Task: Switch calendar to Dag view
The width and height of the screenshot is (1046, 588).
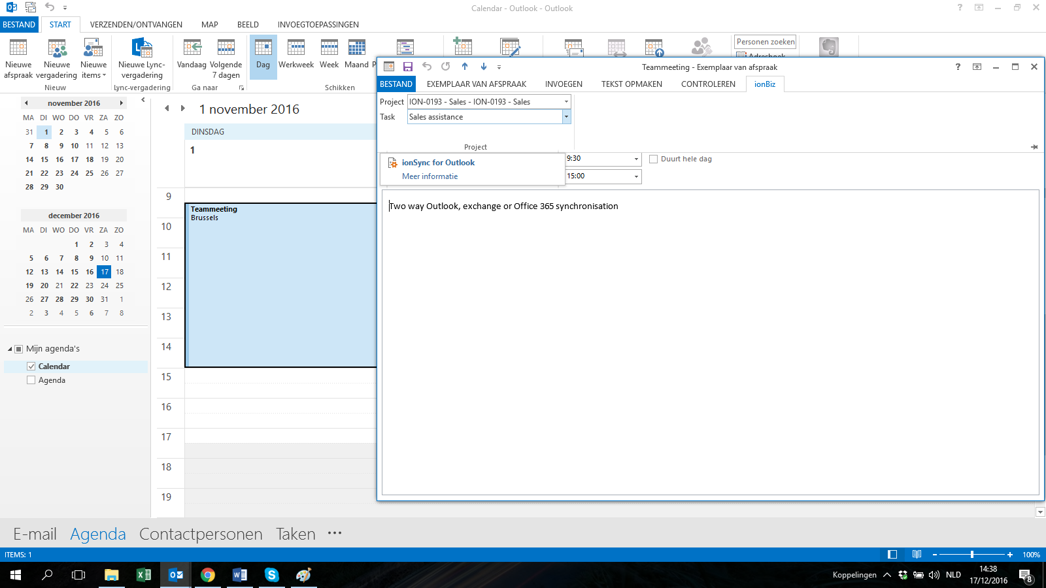Action: click(x=263, y=57)
